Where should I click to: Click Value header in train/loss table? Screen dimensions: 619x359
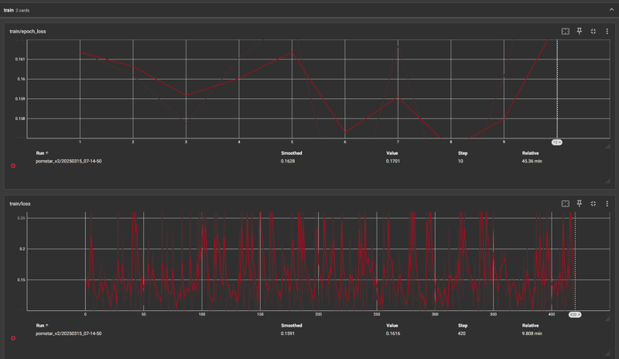coord(392,326)
